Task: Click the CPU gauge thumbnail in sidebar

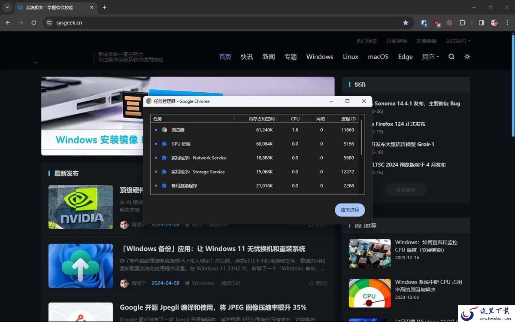Action: coord(370,293)
